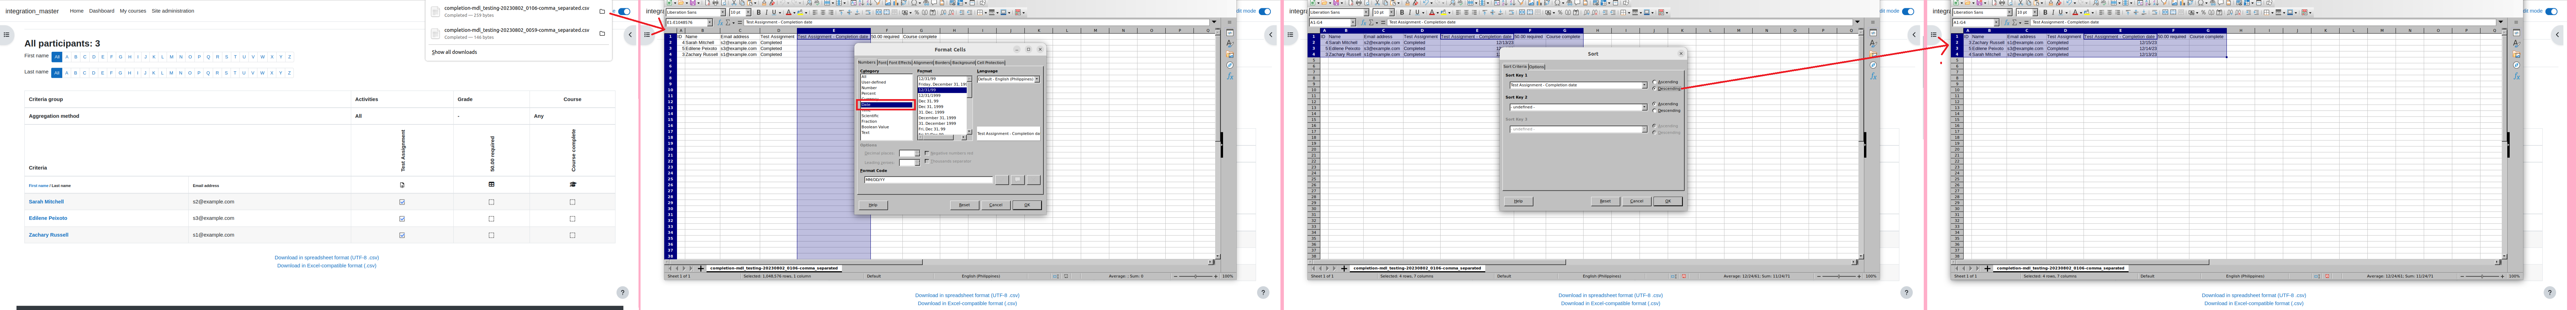Open the font name dropdown in the Format Cells window
Screen dimensions: 2576x310
click(723, 12)
